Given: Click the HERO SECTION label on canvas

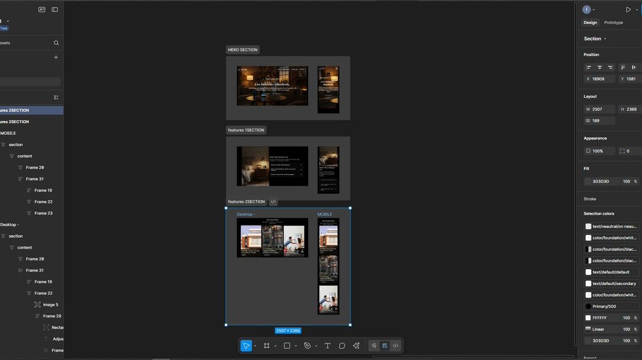Looking at the screenshot, I should pos(243,50).
